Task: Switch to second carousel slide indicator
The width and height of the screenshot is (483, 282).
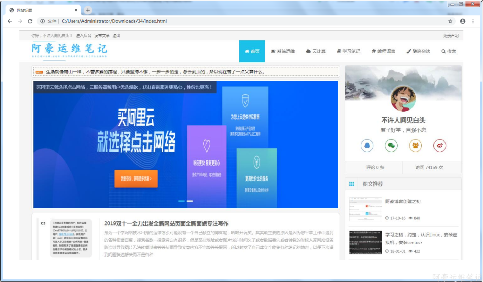Action: point(190,201)
